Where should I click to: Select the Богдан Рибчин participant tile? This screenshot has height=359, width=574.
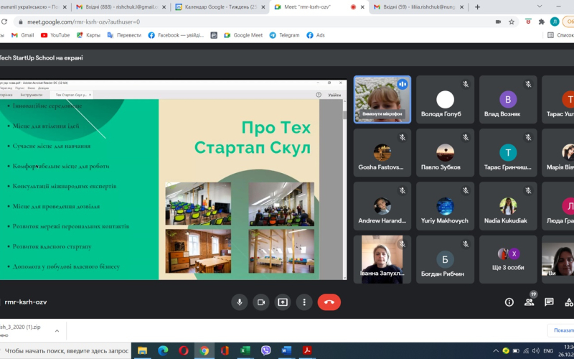(x=445, y=259)
